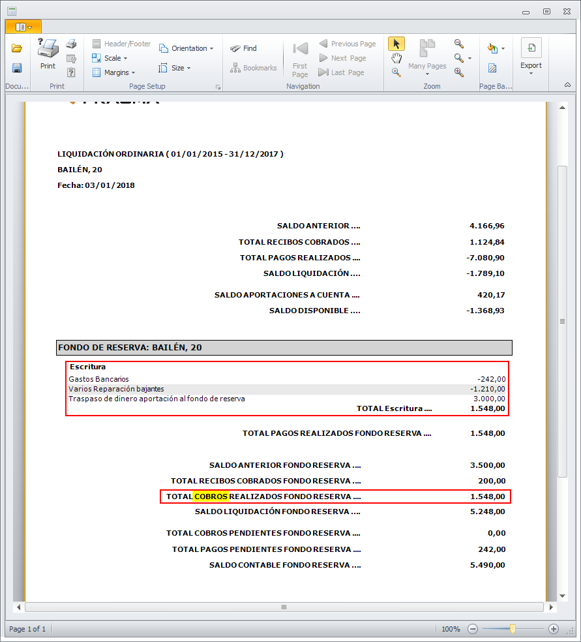
Task: Go to the Last Page
Action: pyautogui.click(x=341, y=72)
